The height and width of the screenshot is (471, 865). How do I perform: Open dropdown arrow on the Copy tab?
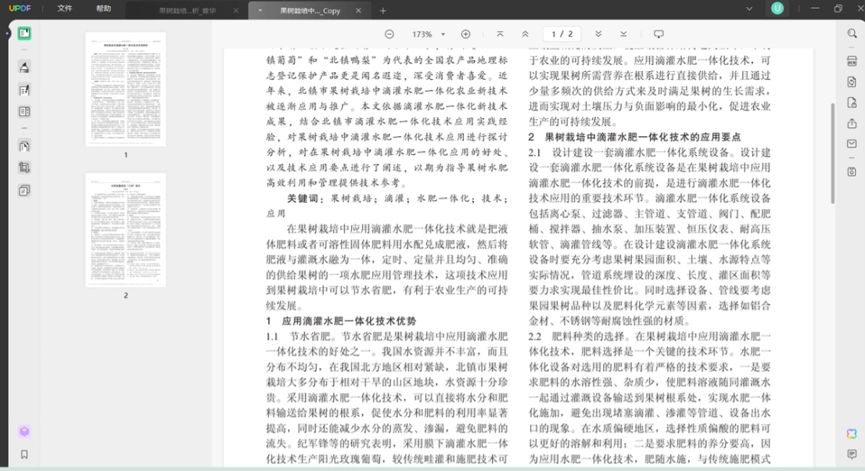click(260, 10)
